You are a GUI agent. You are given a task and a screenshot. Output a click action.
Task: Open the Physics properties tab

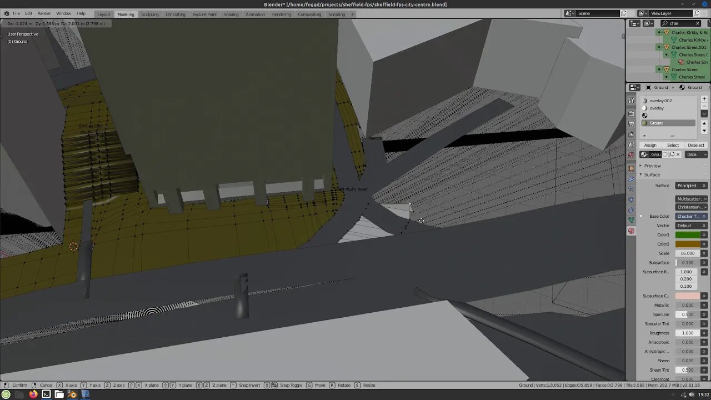point(631,199)
